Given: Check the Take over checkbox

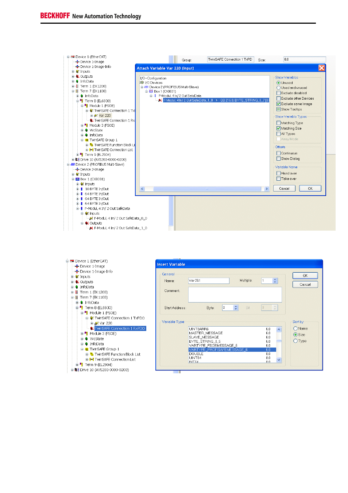Looking at the screenshot, I should (278, 179).
